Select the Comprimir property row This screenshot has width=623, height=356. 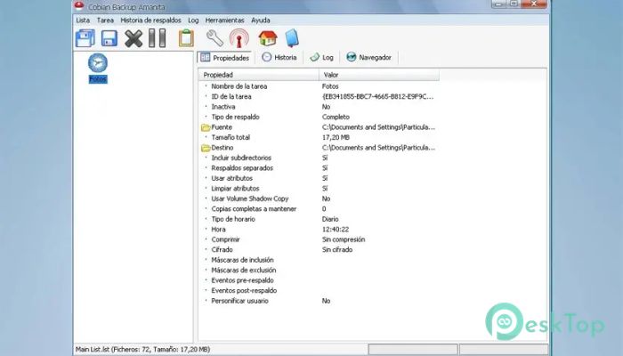coord(319,239)
